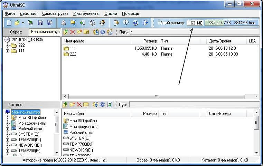Select NEWDISK(E:) in lower file list
Image resolution: width=263 pixels, height=166 pixels.
click(x=81, y=150)
